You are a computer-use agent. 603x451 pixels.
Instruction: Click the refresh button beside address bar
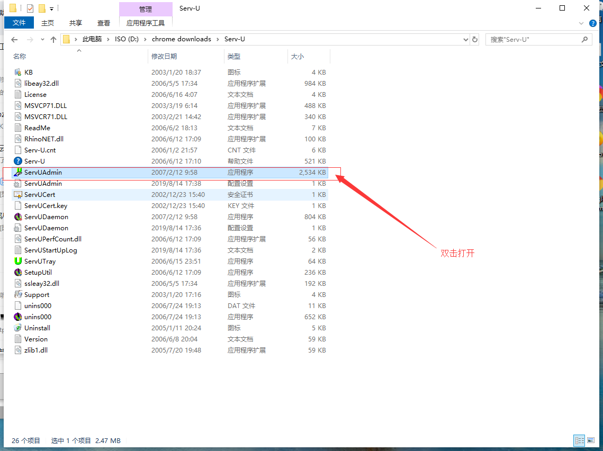[474, 39]
